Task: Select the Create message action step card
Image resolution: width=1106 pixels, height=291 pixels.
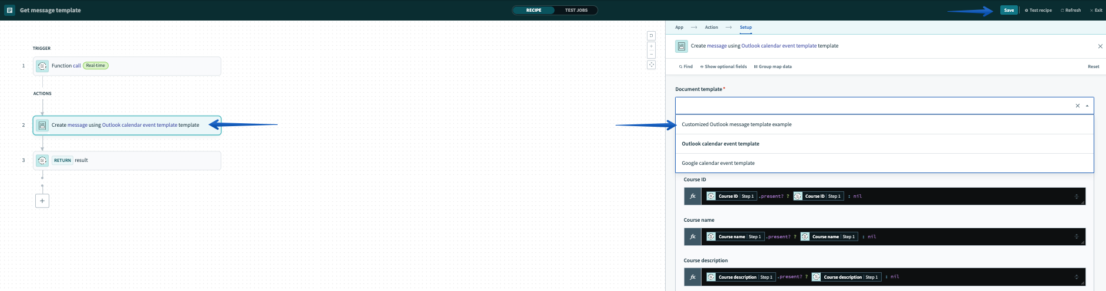Action: pos(127,126)
